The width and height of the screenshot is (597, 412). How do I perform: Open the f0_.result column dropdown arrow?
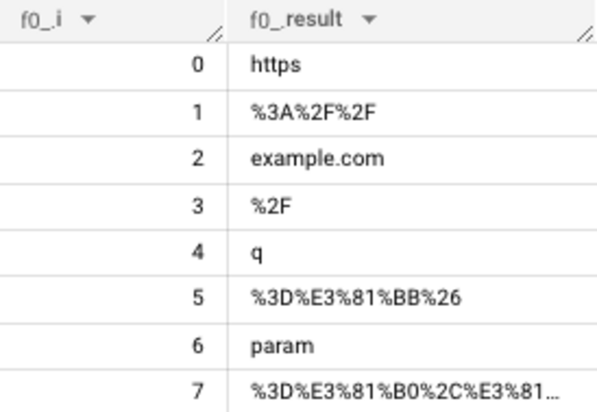click(369, 20)
